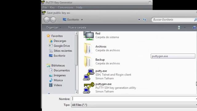Click the Descargas folder icon

tap(51, 41)
